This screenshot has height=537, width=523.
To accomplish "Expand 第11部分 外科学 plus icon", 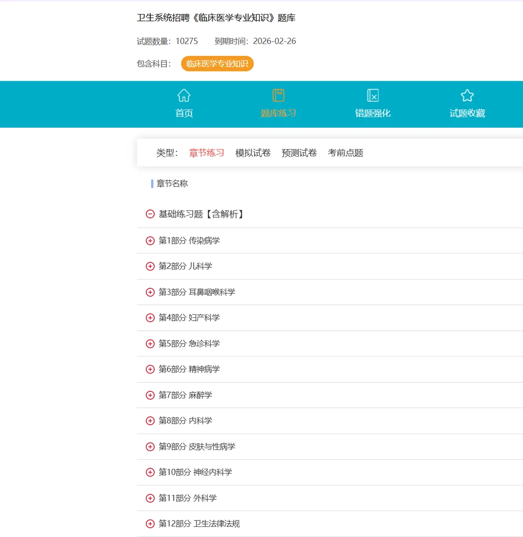I will (x=150, y=498).
